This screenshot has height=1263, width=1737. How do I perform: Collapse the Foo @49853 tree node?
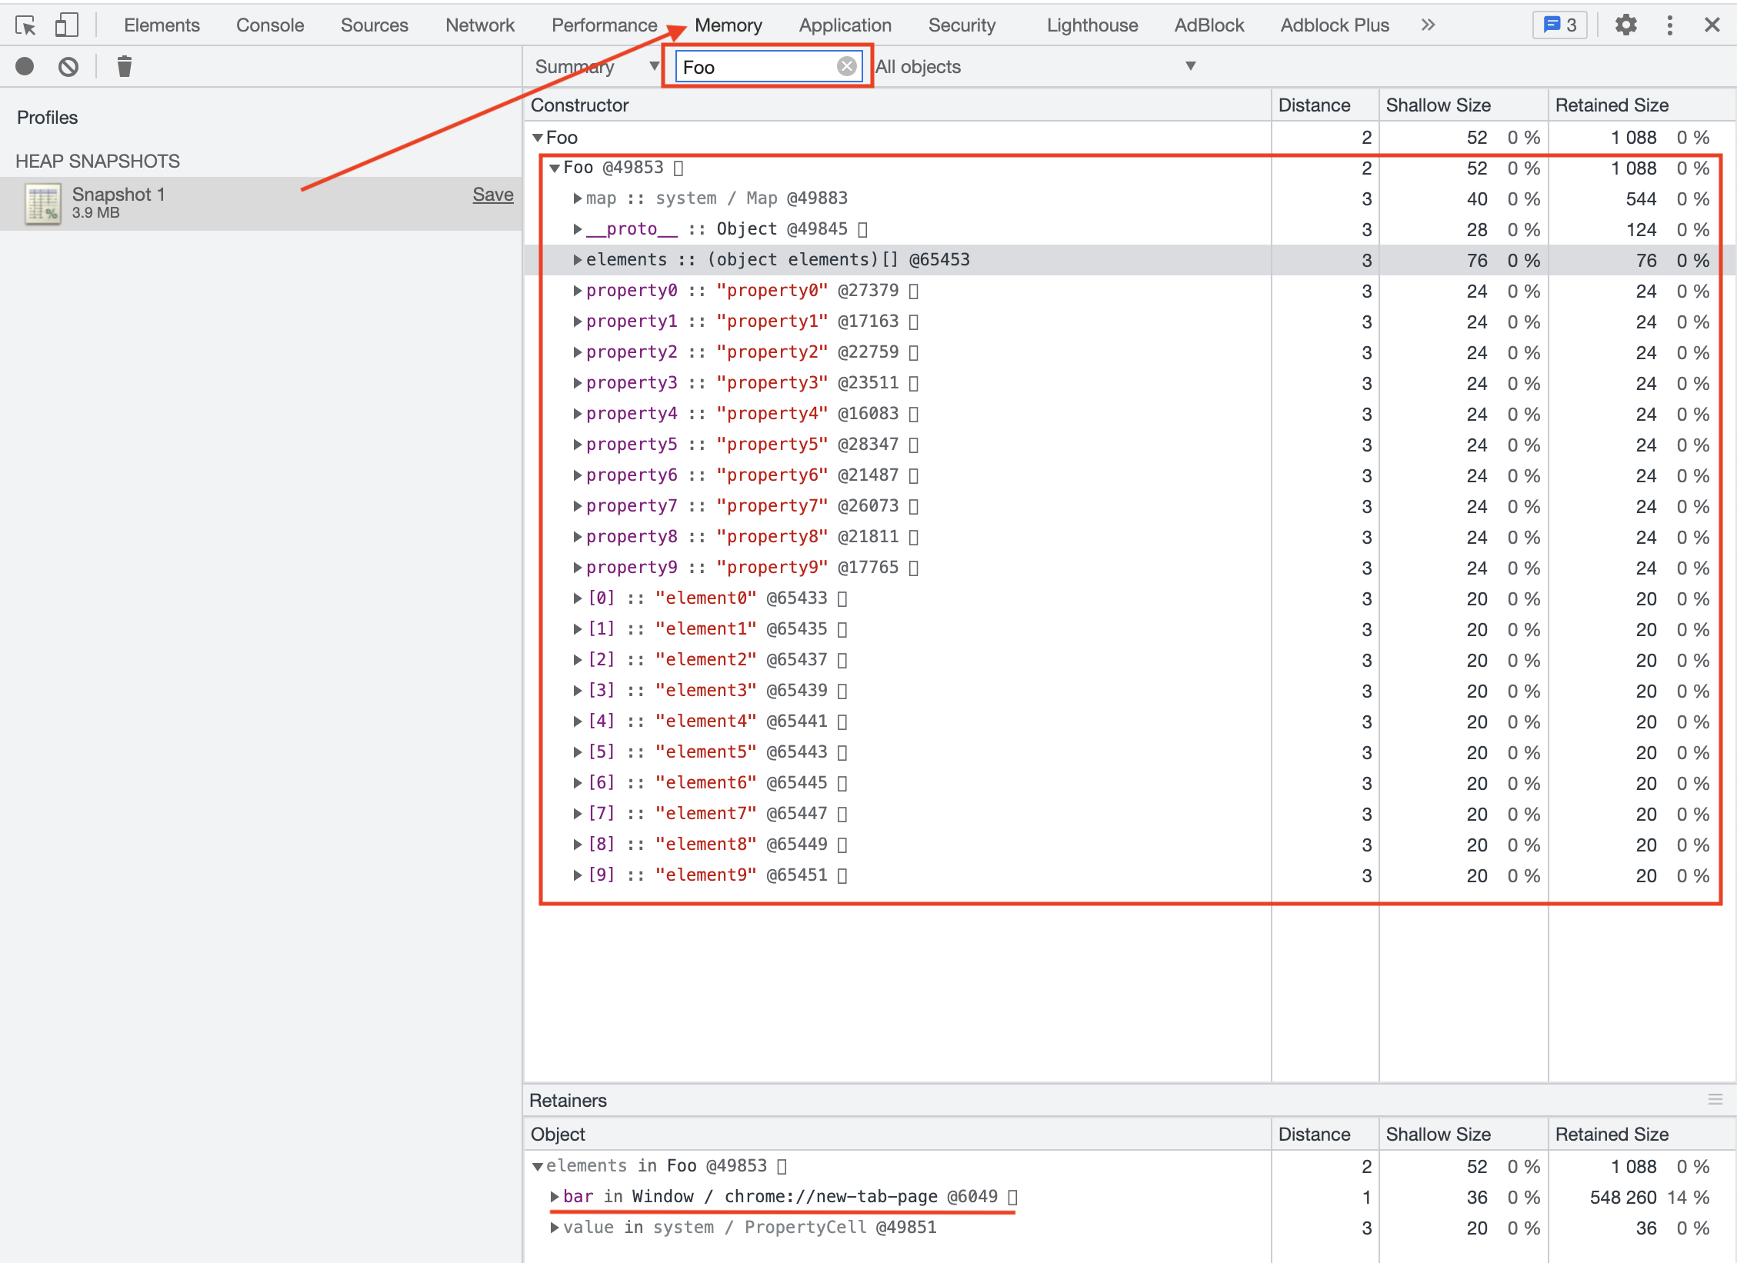[554, 168]
